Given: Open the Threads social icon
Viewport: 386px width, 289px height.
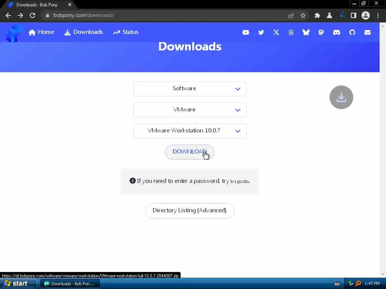Looking at the screenshot, I should (291, 32).
